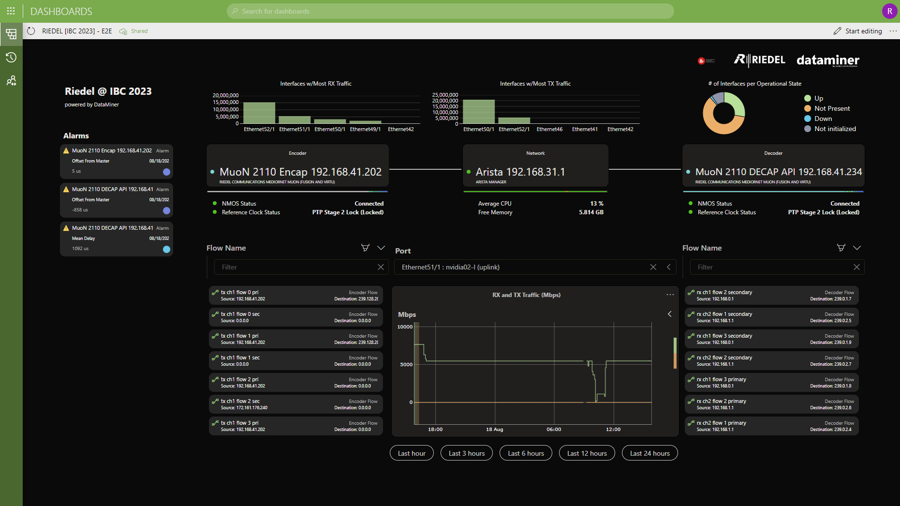Select tx ch1 flow 1 sec flow
900x506 pixels.
(x=296, y=360)
